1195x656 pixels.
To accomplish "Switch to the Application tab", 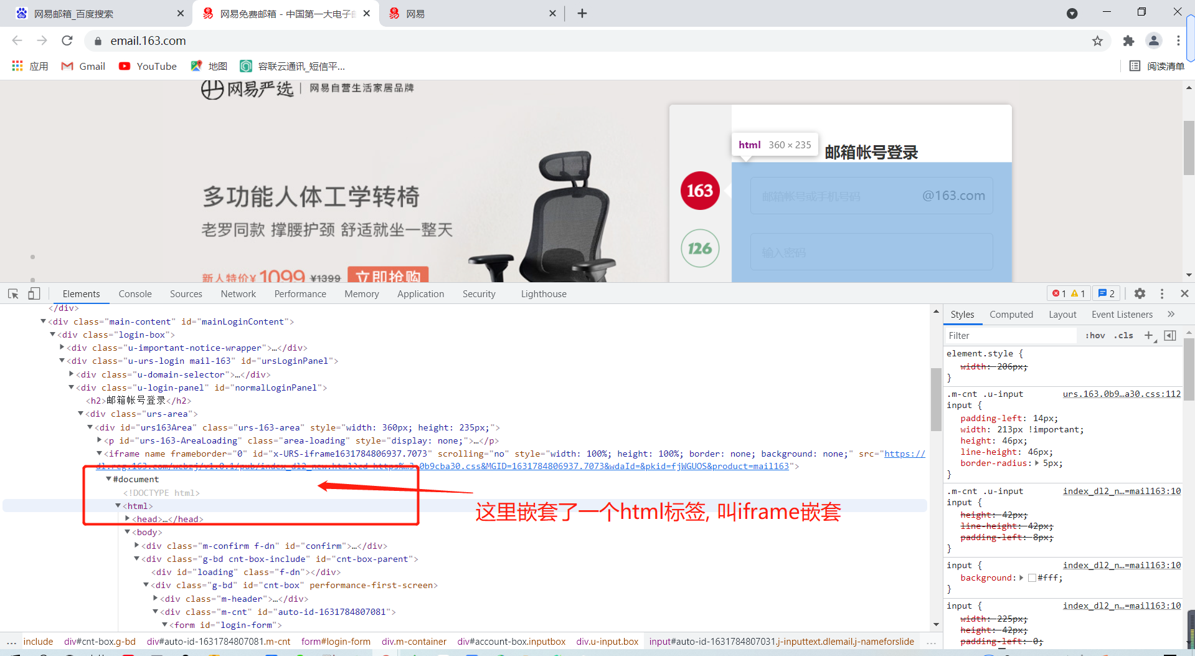I will [x=421, y=294].
